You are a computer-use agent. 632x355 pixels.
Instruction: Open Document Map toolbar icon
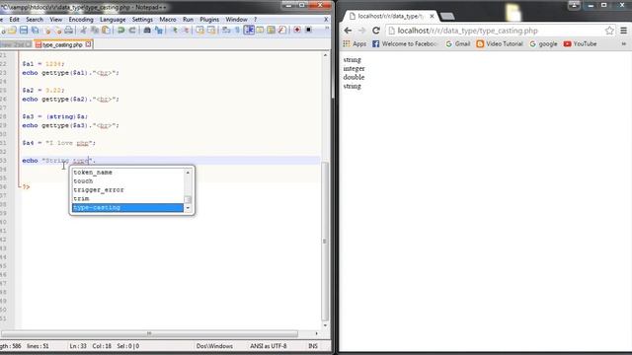point(271,31)
